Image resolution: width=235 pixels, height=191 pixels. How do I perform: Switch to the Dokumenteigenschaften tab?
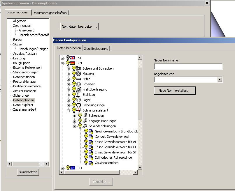[50, 13]
